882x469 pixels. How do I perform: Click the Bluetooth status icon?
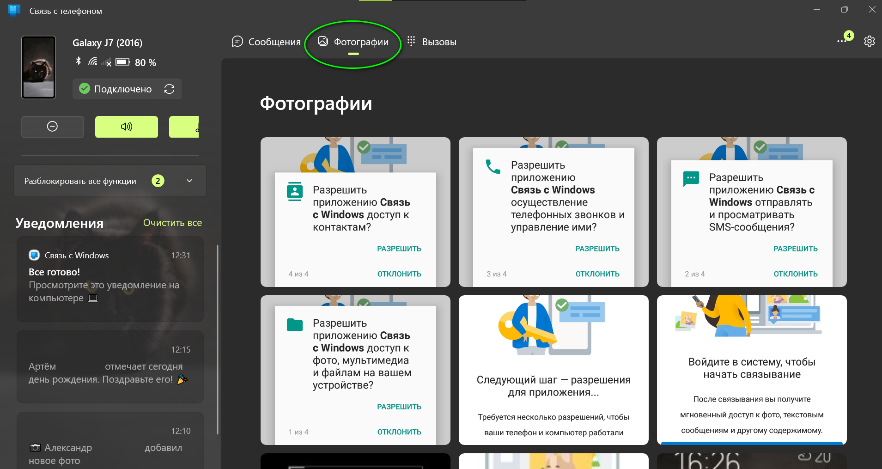(79, 61)
